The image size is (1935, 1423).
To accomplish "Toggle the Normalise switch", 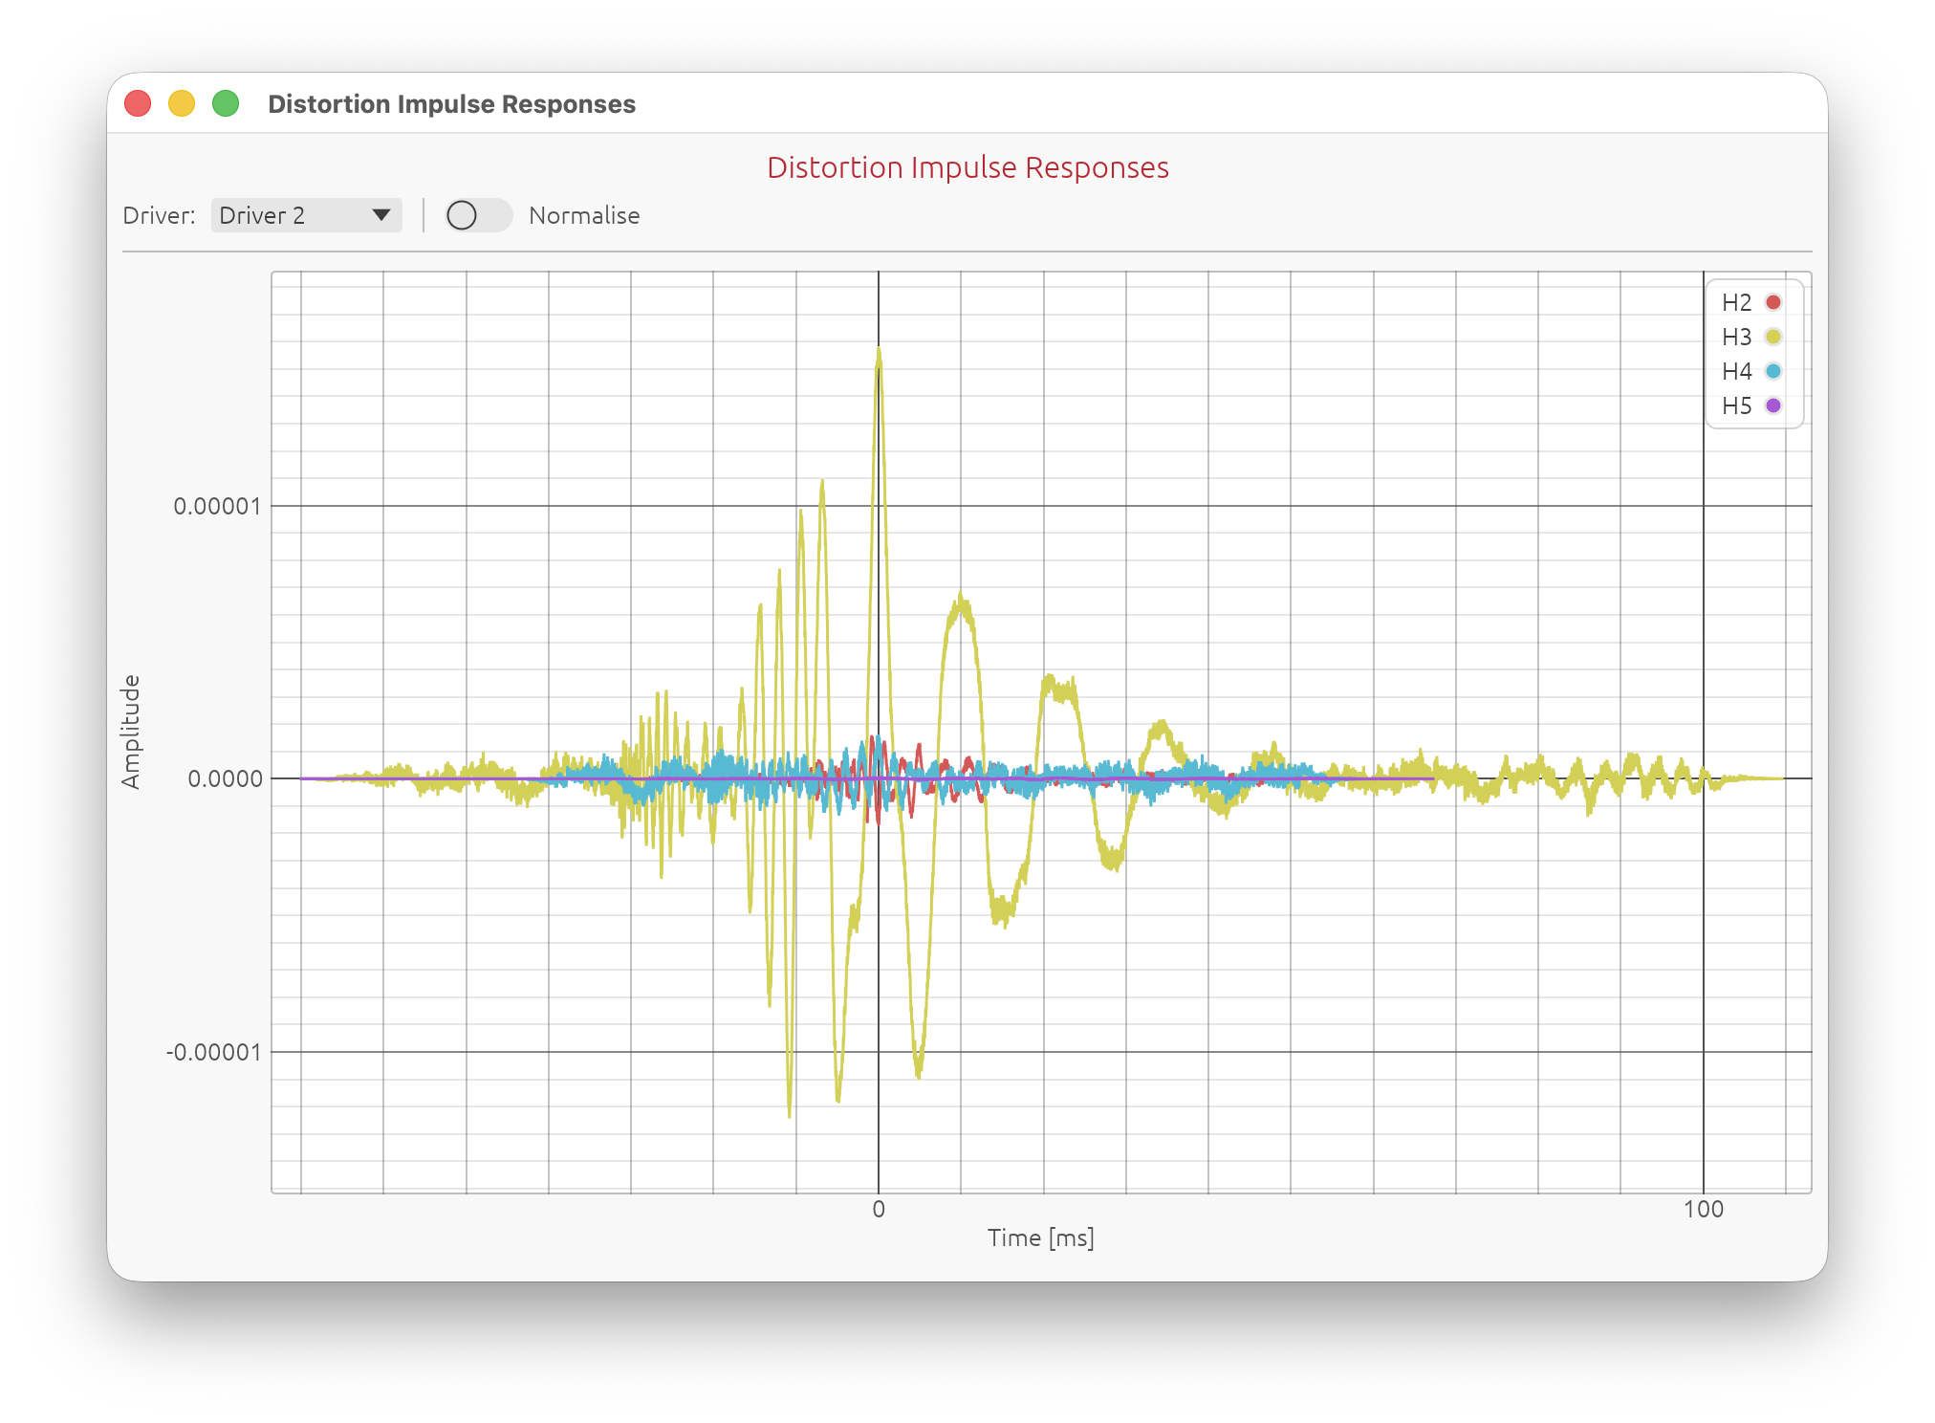I will click(478, 215).
